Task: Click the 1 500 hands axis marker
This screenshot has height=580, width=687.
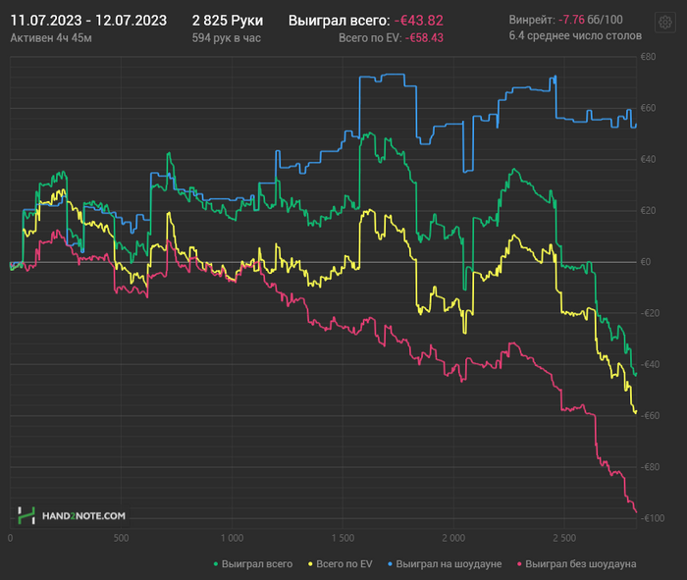Action: [x=343, y=538]
